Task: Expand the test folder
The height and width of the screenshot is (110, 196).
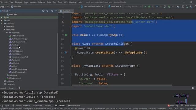Action: [x=2, y=17]
